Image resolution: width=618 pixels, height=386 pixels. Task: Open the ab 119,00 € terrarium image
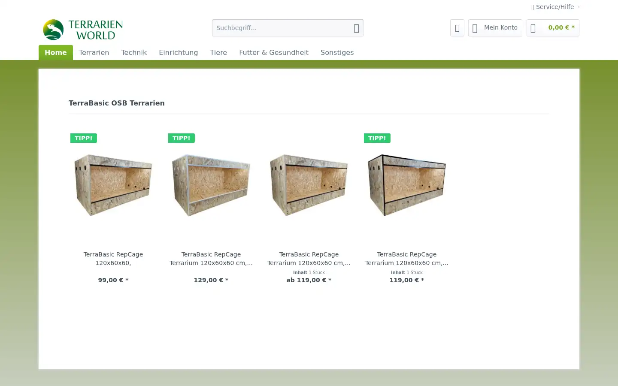coord(309,185)
